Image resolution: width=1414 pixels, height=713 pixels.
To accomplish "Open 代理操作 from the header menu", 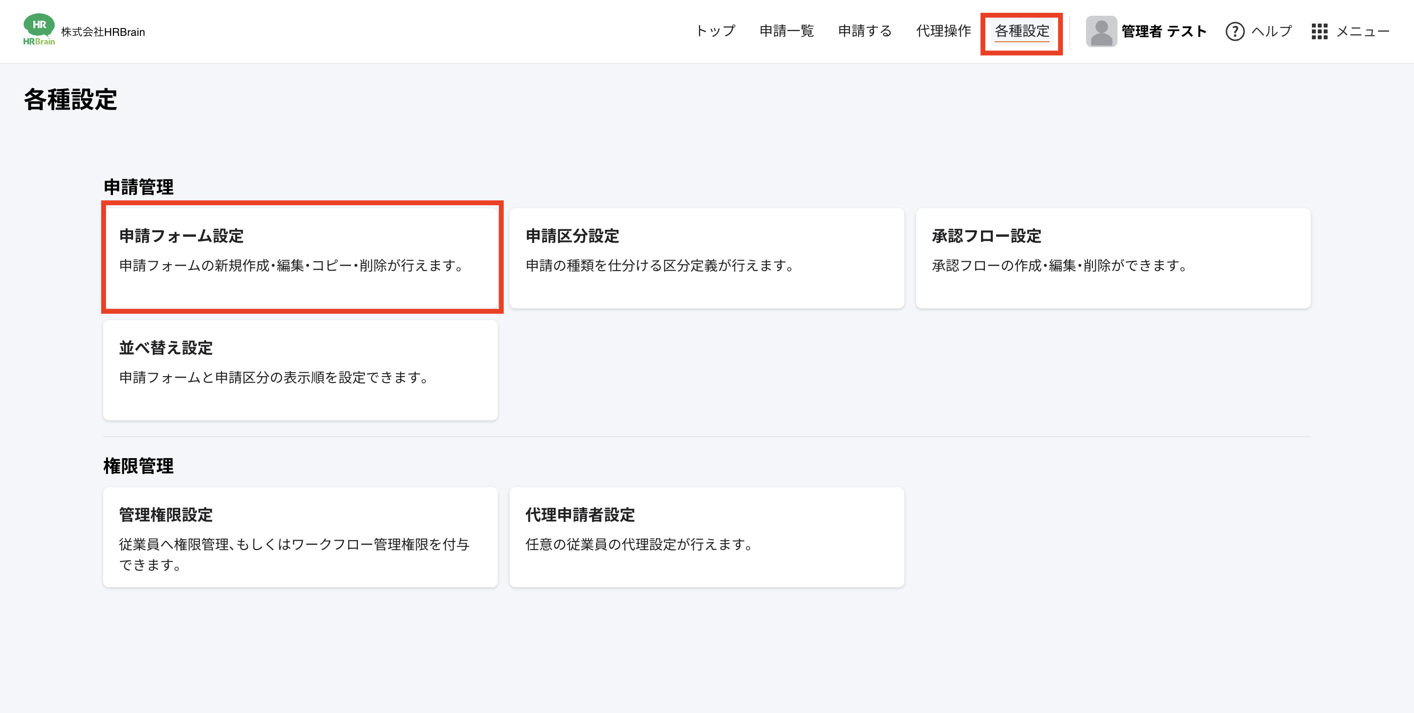I will click(943, 31).
